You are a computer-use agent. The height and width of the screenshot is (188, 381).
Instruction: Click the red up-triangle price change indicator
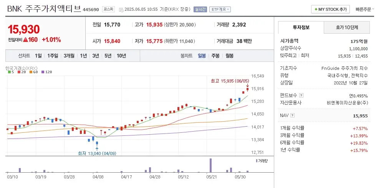pyautogui.click(x=25, y=40)
